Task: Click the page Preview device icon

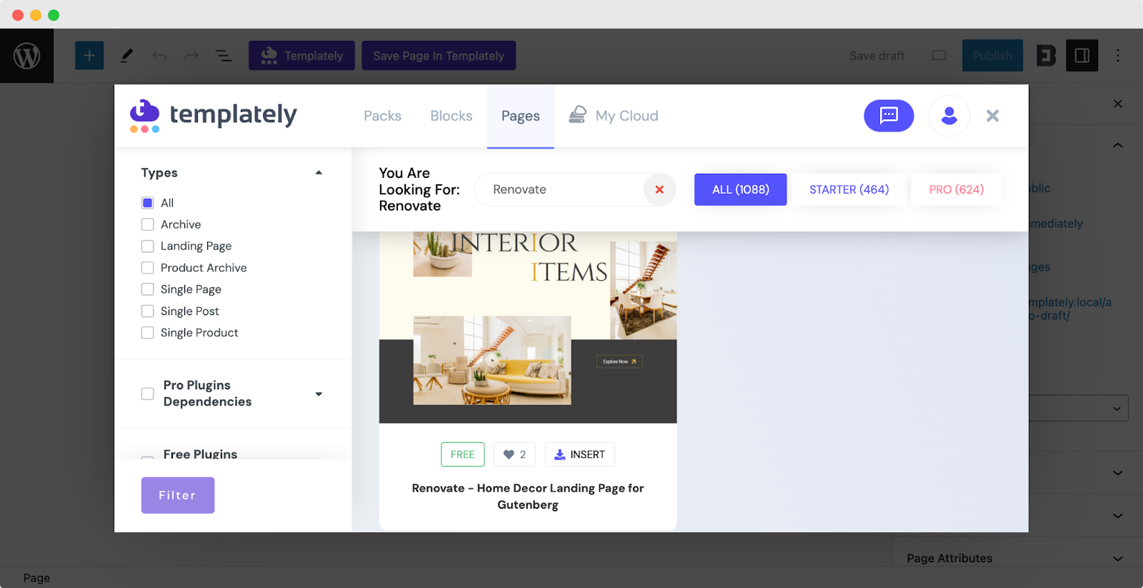Action: coord(939,56)
